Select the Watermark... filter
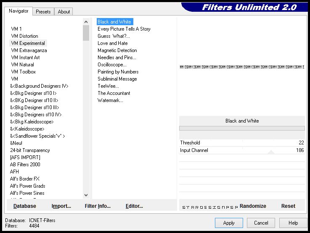The height and width of the screenshot is (233, 310). pos(110,100)
